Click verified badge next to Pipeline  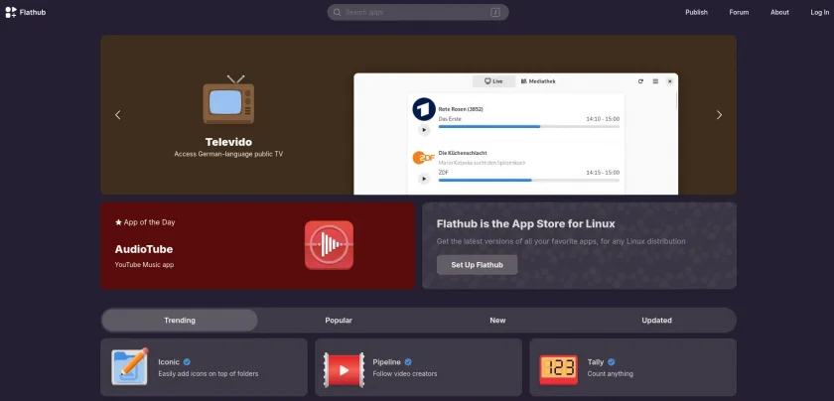[408, 362]
